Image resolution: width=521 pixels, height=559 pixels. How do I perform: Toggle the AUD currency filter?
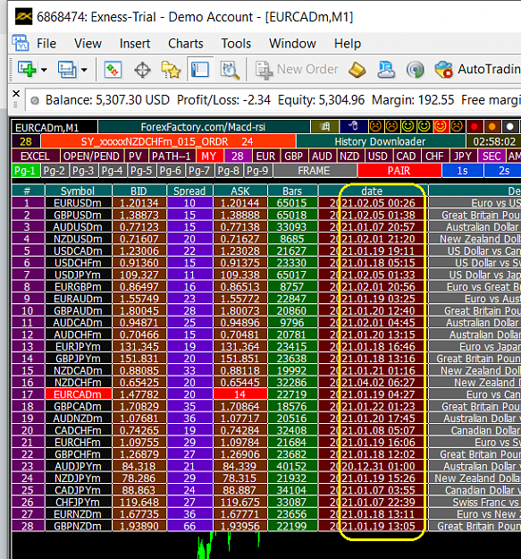click(x=322, y=157)
